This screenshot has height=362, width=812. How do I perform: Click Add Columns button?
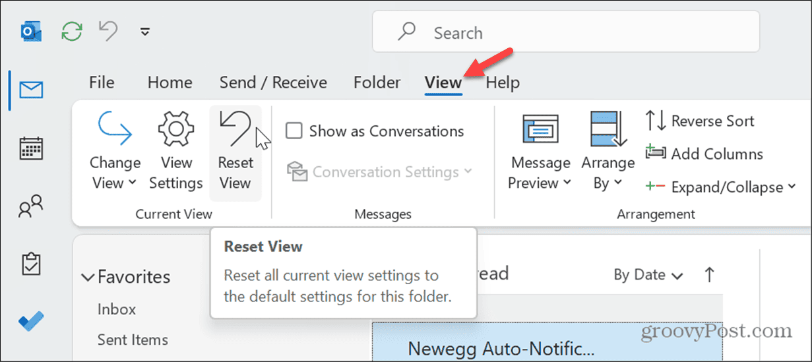pyautogui.click(x=704, y=154)
